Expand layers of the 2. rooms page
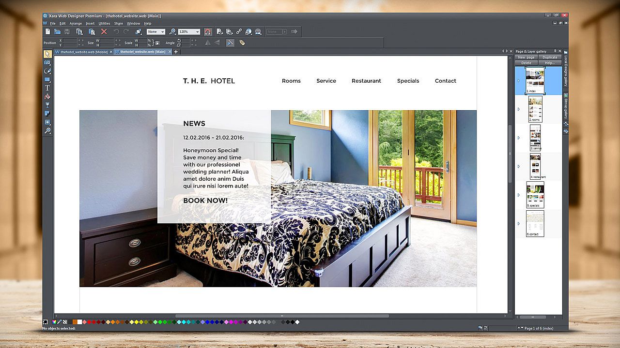This screenshot has height=348, width=620. [519, 109]
